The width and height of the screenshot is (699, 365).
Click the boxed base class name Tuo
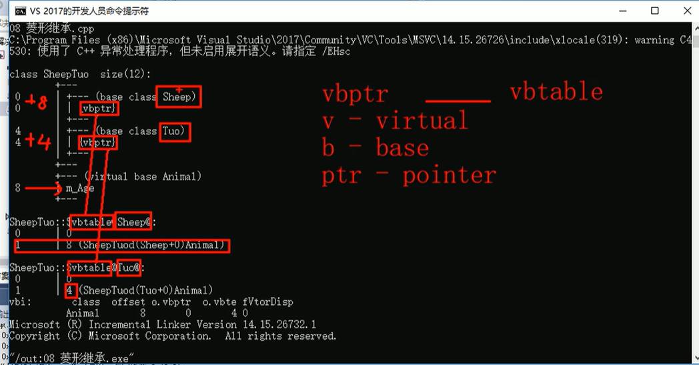tap(175, 132)
